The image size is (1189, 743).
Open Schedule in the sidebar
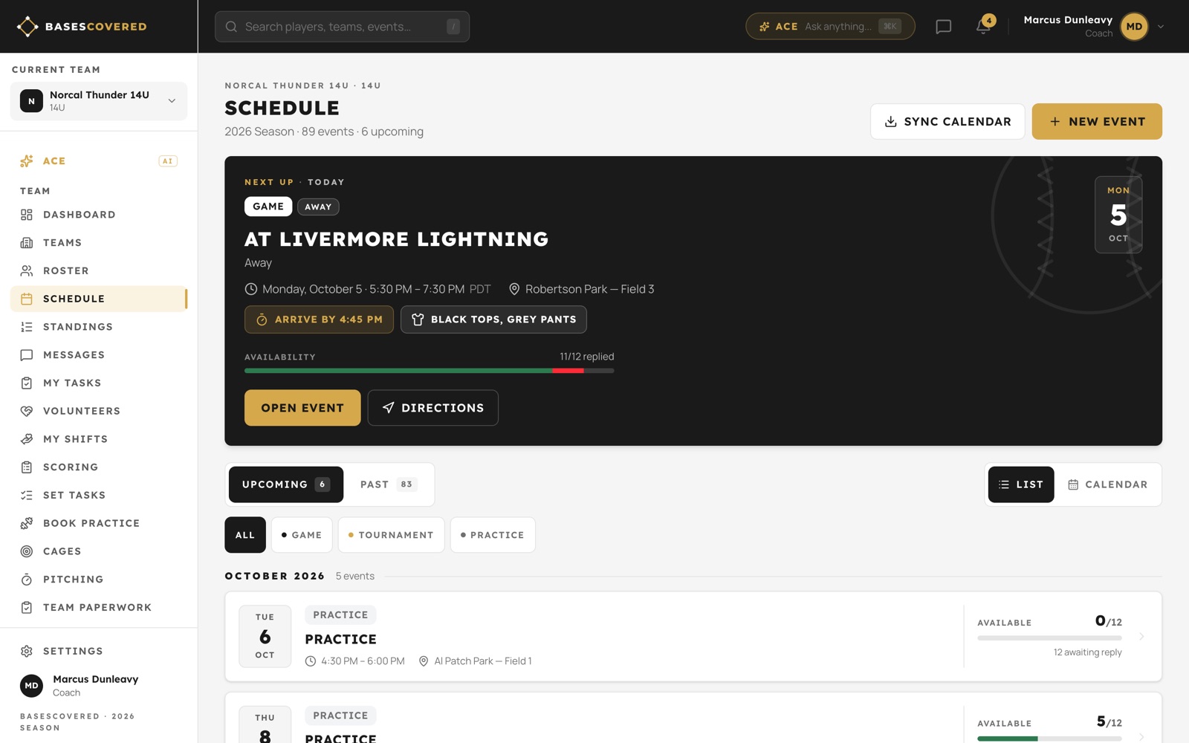point(99,299)
